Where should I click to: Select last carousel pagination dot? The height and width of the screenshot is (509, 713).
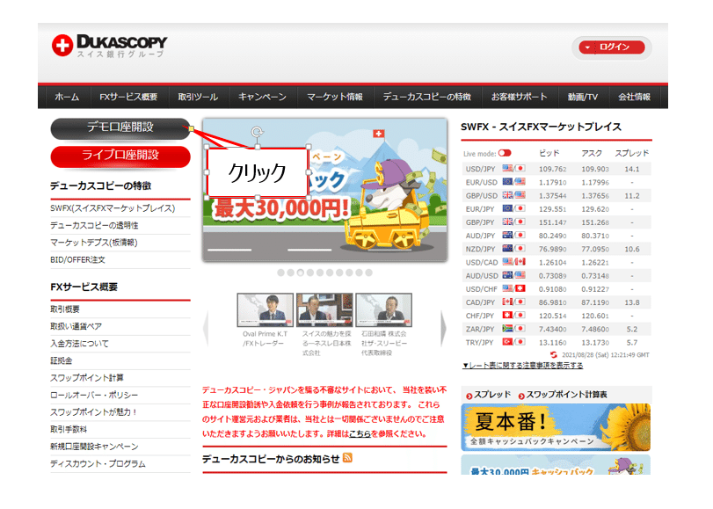(368, 273)
